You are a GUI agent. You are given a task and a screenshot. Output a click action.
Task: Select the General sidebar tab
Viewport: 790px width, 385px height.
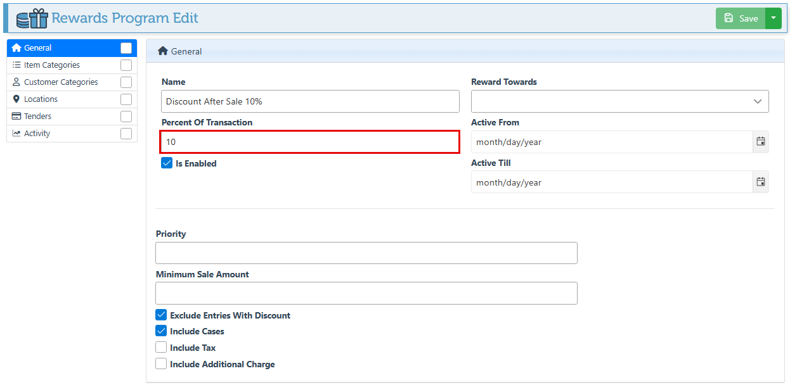point(38,48)
